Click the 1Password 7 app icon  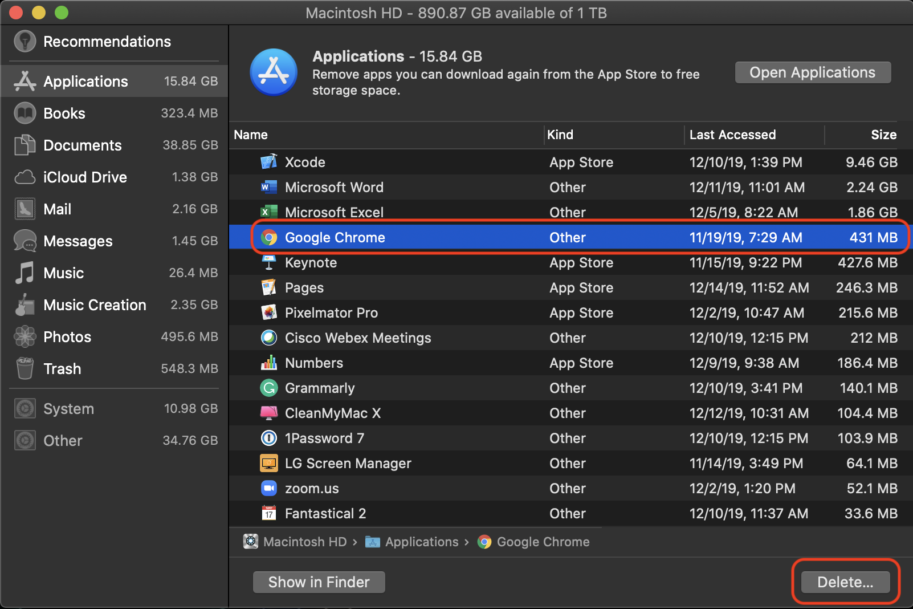tap(269, 438)
